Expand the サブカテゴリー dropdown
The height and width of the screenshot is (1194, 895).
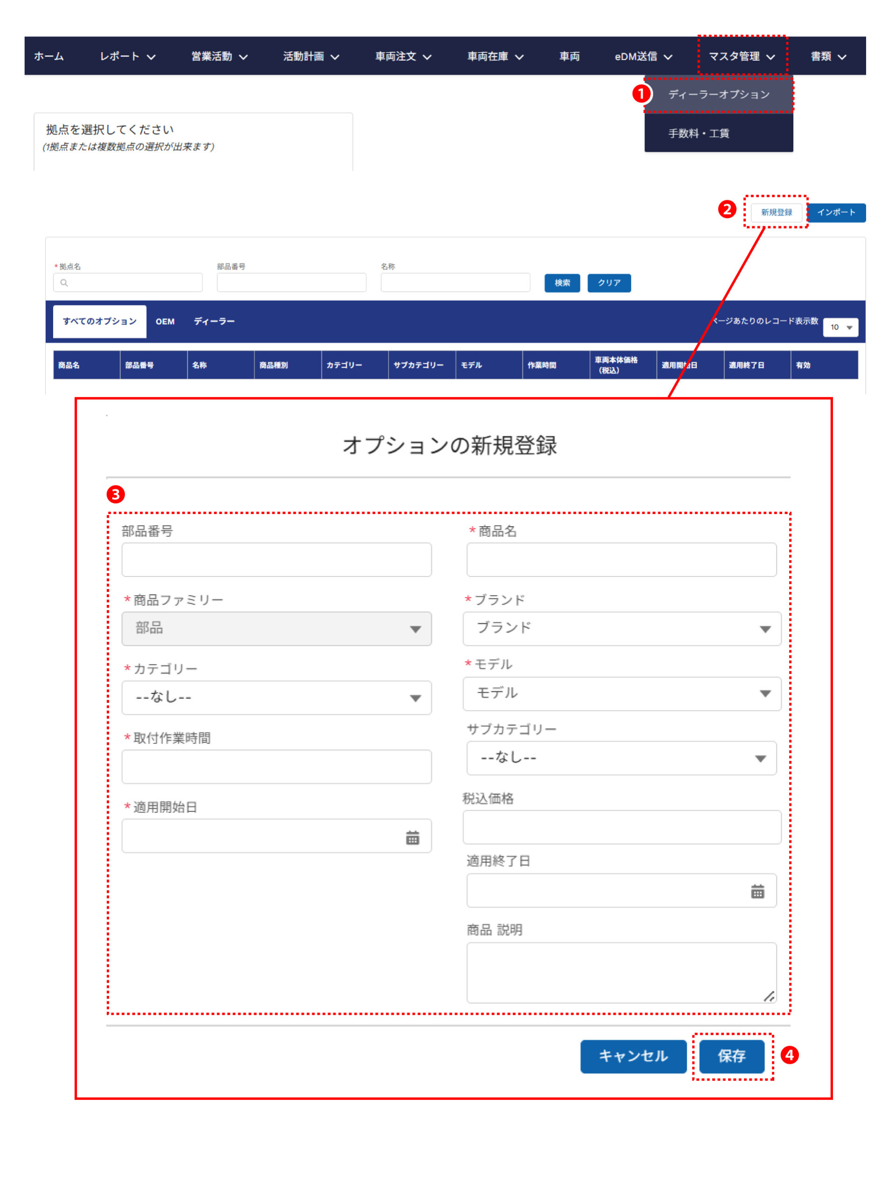coord(621,758)
